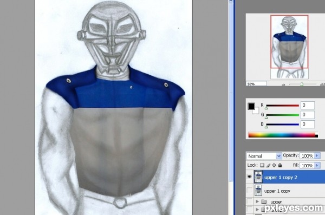Click the lock position move icon
Viewport: 325px width, 215px height.
pyautogui.click(x=274, y=165)
